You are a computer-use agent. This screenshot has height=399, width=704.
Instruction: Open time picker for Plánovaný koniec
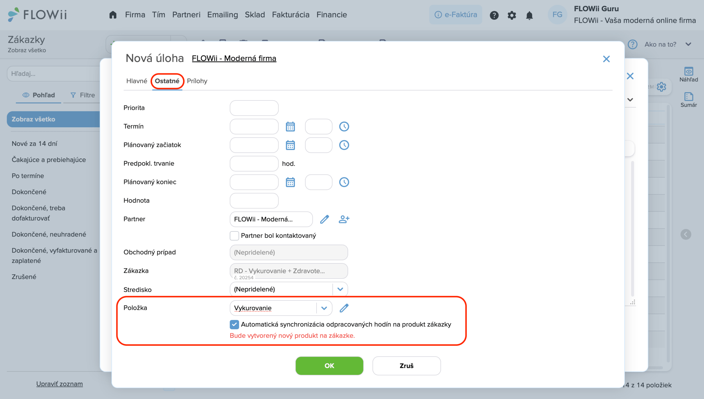pos(344,182)
